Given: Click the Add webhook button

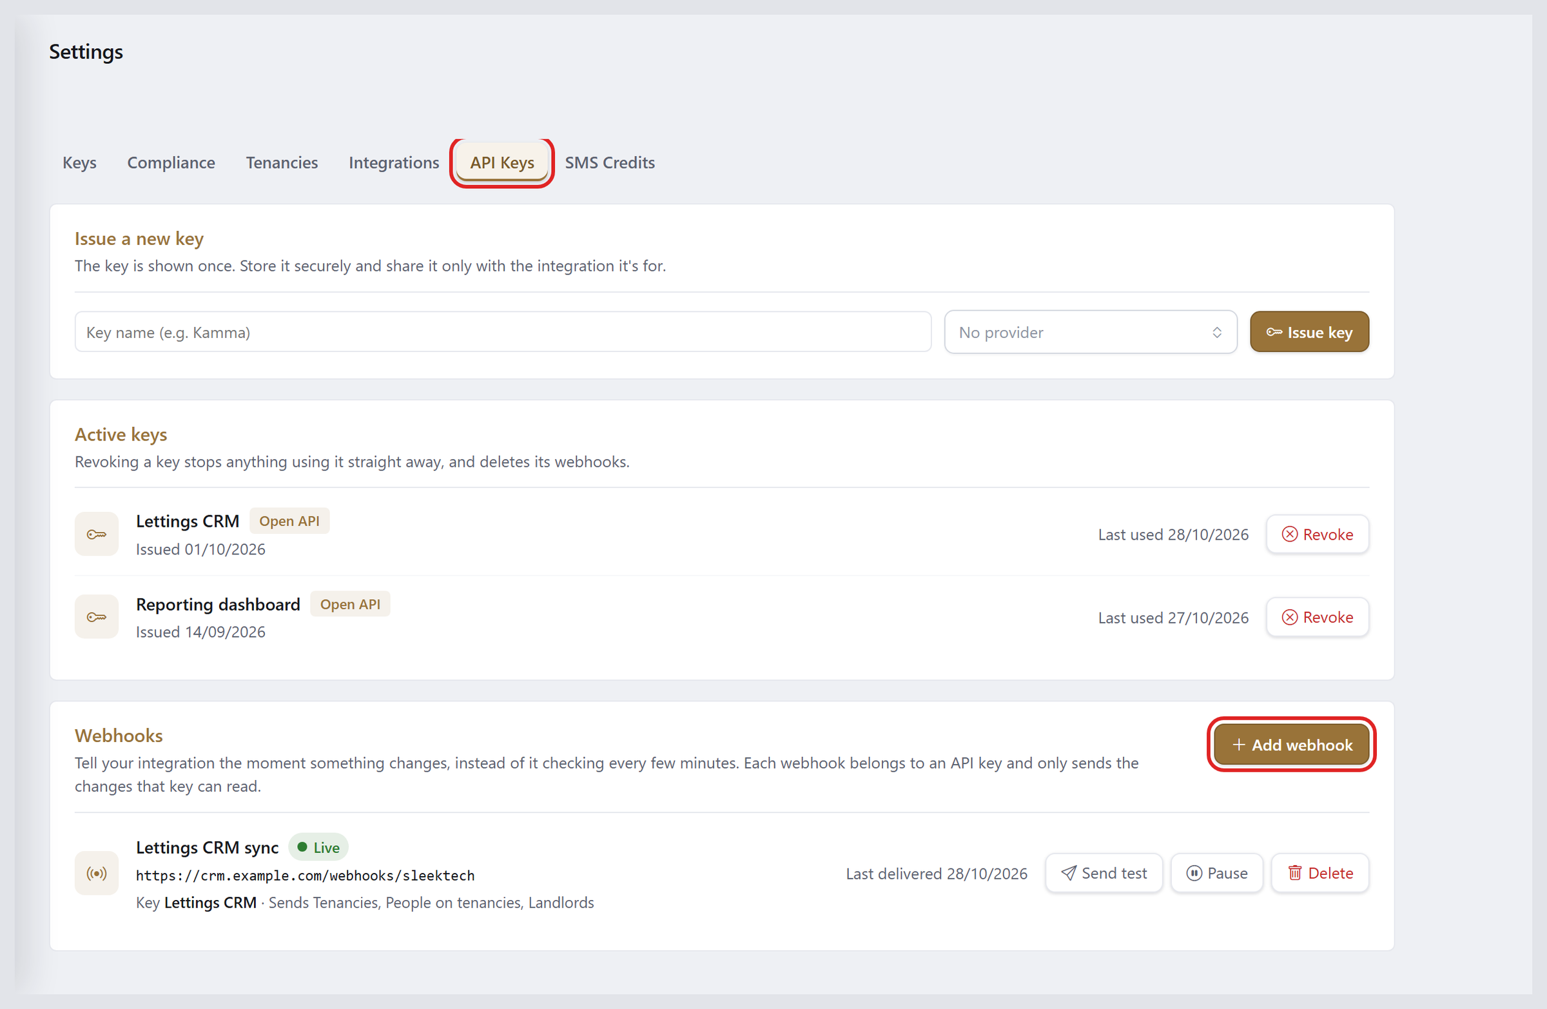Looking at the screenshot, I should coord(1291,745).
